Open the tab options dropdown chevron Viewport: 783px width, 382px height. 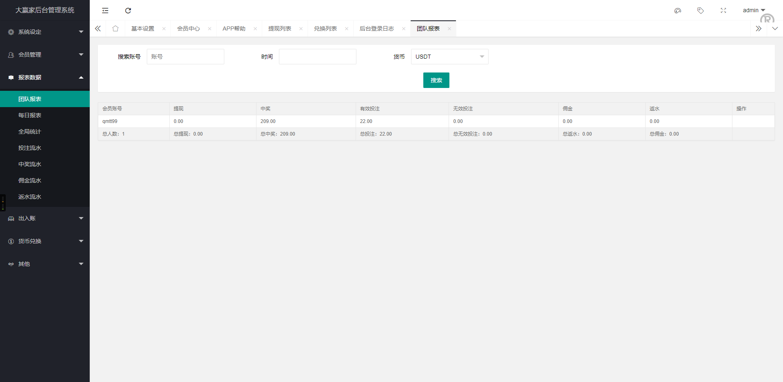(x=775, y=29)
